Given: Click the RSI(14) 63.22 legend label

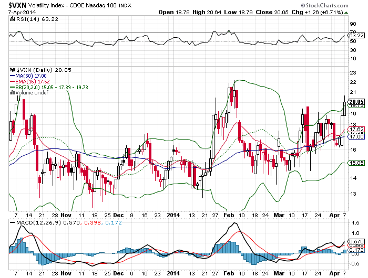Looking at the screenshot, I should pos(37,19).
